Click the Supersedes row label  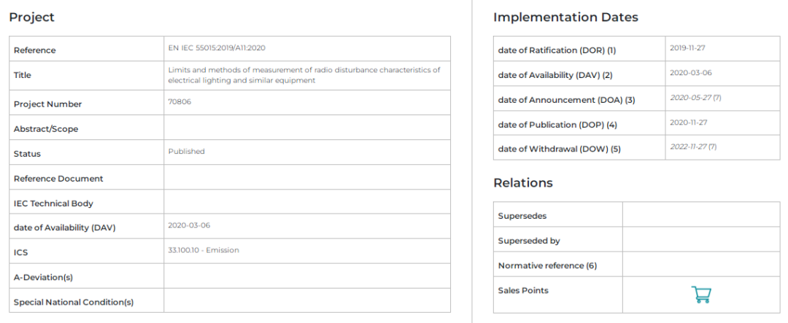(522, 216)
